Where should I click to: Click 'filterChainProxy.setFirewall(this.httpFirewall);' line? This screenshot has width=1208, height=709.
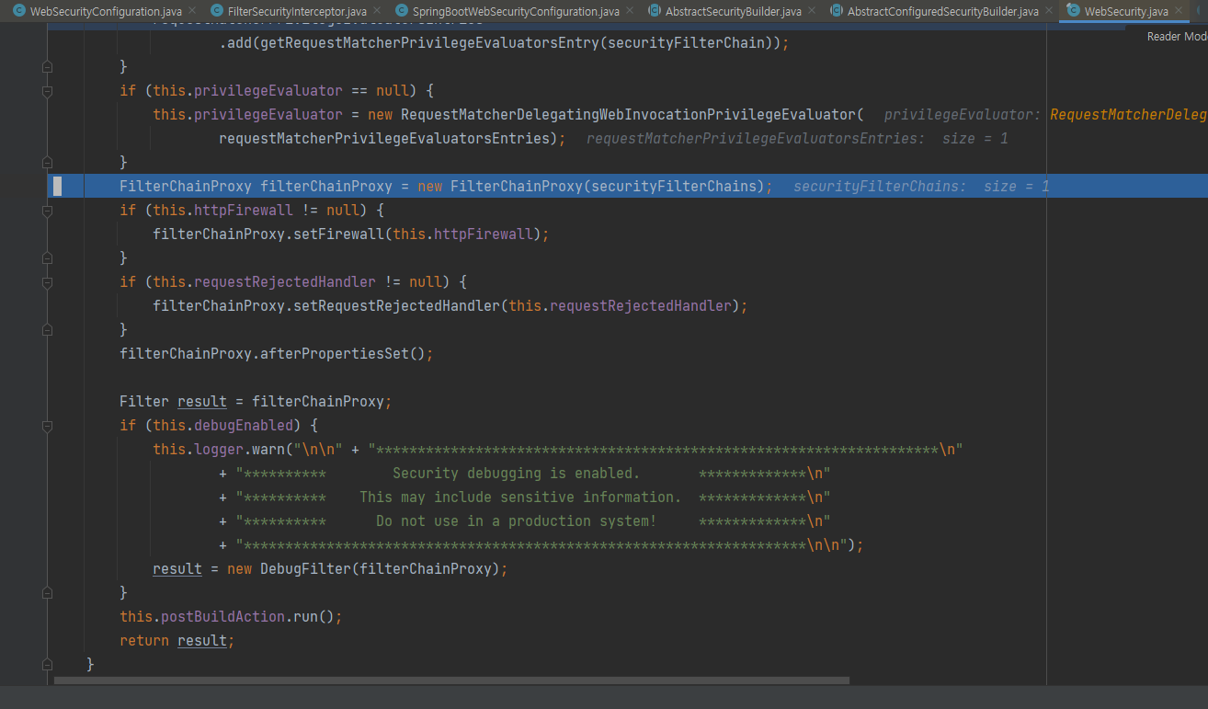pos(351,234)
